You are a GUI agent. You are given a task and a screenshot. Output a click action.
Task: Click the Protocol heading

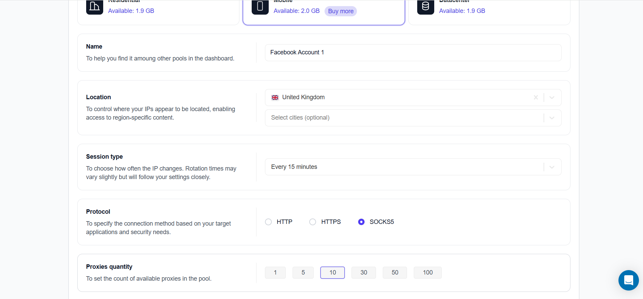tap(98, 212)
